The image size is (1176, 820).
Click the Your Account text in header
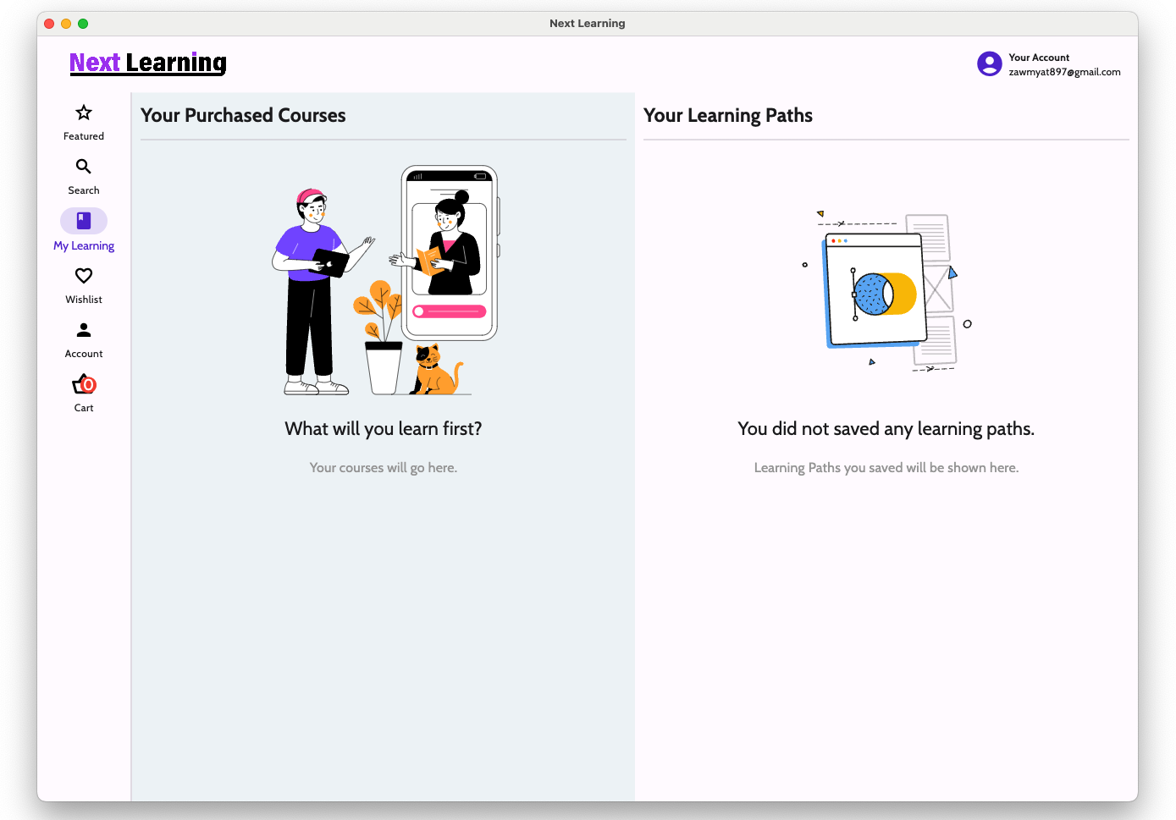point(1038,58)
